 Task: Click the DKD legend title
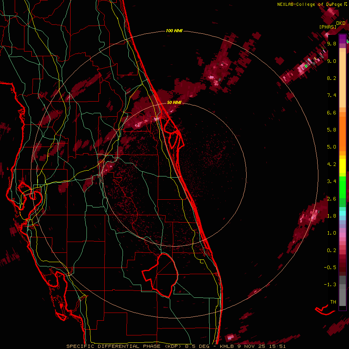tap(341, 23)
